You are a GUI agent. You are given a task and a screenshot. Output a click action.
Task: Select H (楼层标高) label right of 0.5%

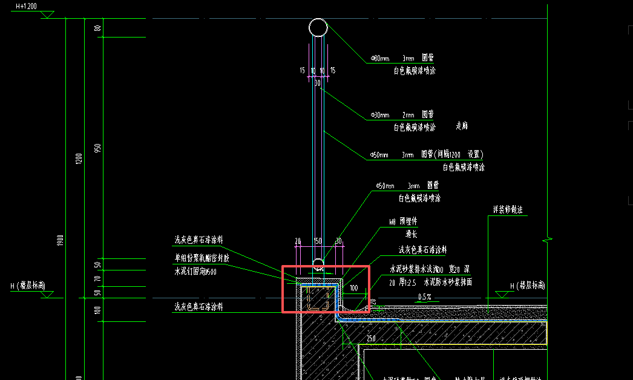tap(528, 286)
